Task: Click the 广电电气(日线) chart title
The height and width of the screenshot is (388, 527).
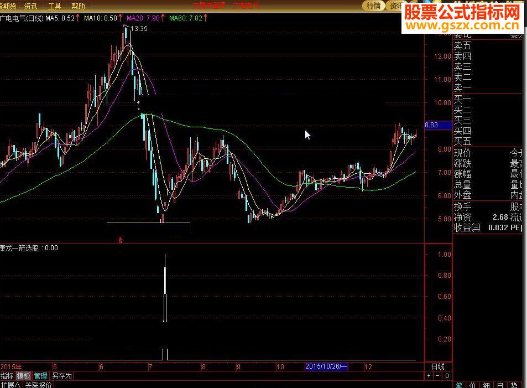Action: tap(22, 18)
